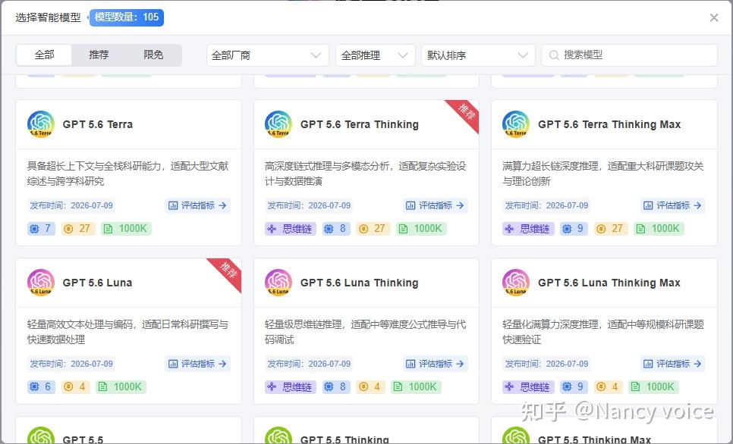Select the GPT 5.6 Terra Thinking Max title

tap(609, 125)
